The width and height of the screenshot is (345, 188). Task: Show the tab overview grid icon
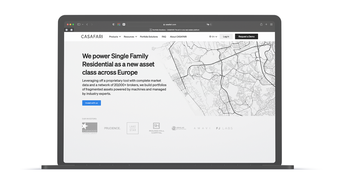pyautogui.click(x=271, y=24)
